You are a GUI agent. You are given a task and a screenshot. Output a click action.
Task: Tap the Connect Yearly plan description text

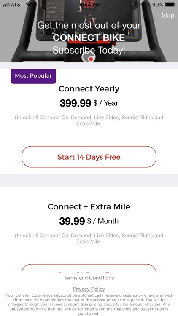89,121
